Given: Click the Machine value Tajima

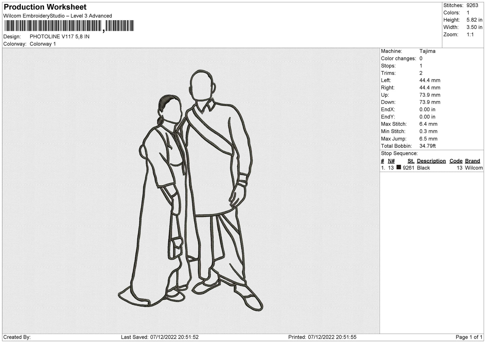Looking at the screenshot, I should point(427,51).
